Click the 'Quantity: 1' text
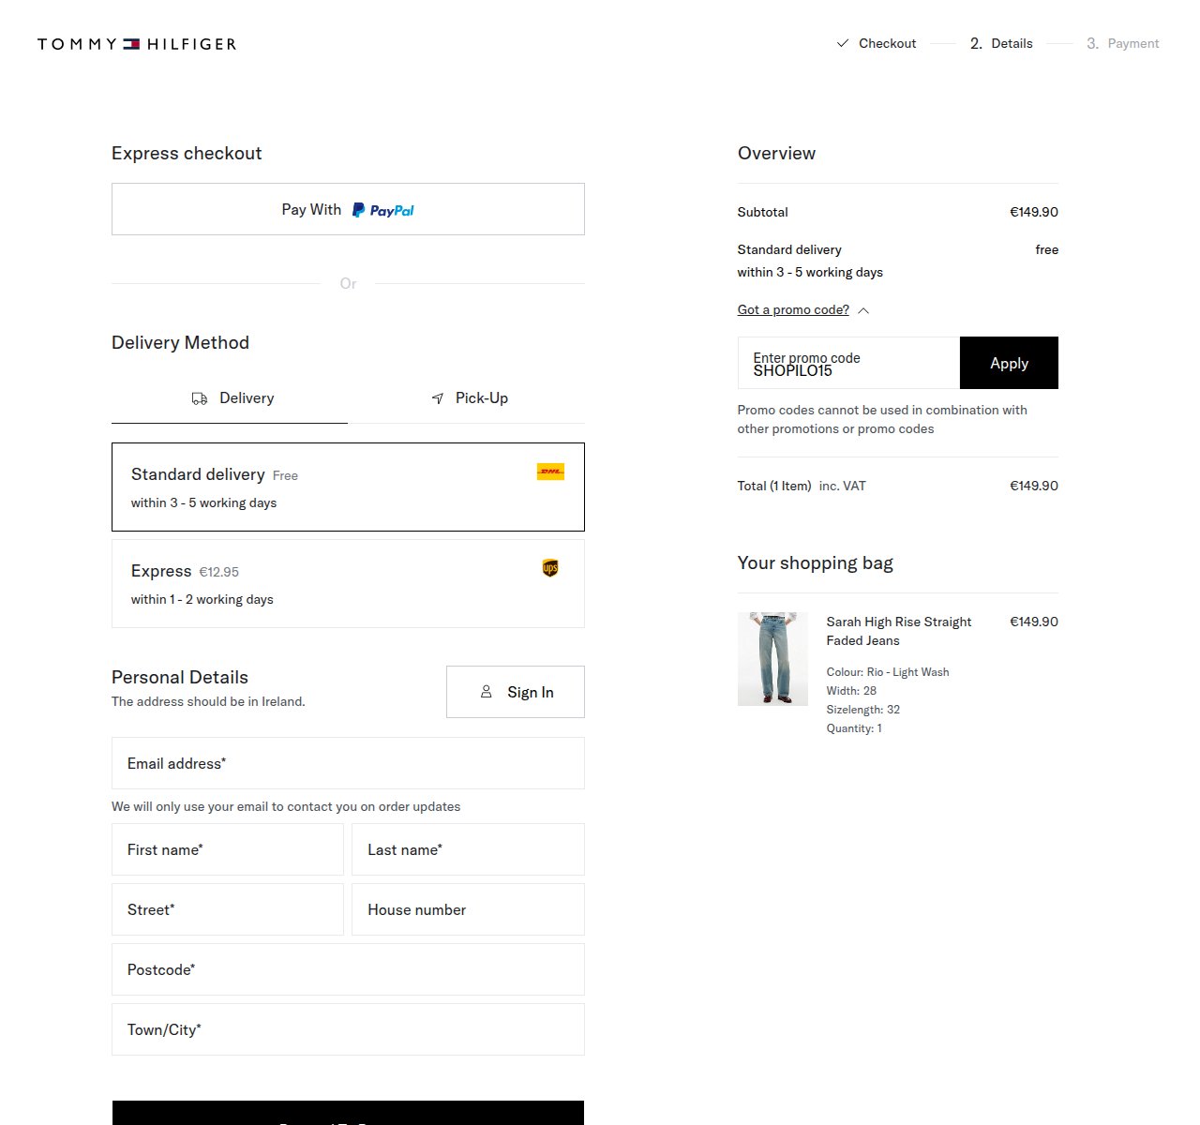The height and width of the screenshot is (1125, 1200). [854, 728]
